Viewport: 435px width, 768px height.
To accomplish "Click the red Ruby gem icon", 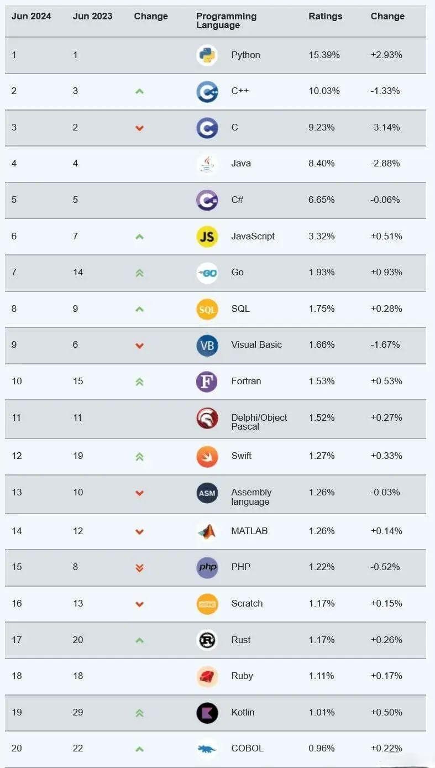I will point(207,676).
